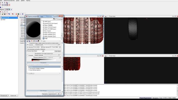178x100 pixels.
Task: Close the top-left viewport with red icon
Action: point(103,16)
